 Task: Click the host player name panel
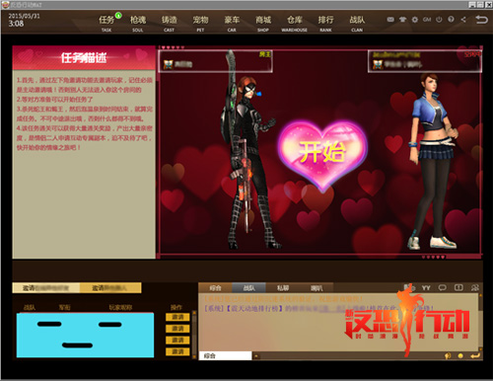[x=215, y=61]
